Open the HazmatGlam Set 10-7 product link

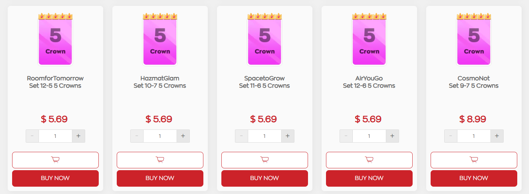coord(160,82)
